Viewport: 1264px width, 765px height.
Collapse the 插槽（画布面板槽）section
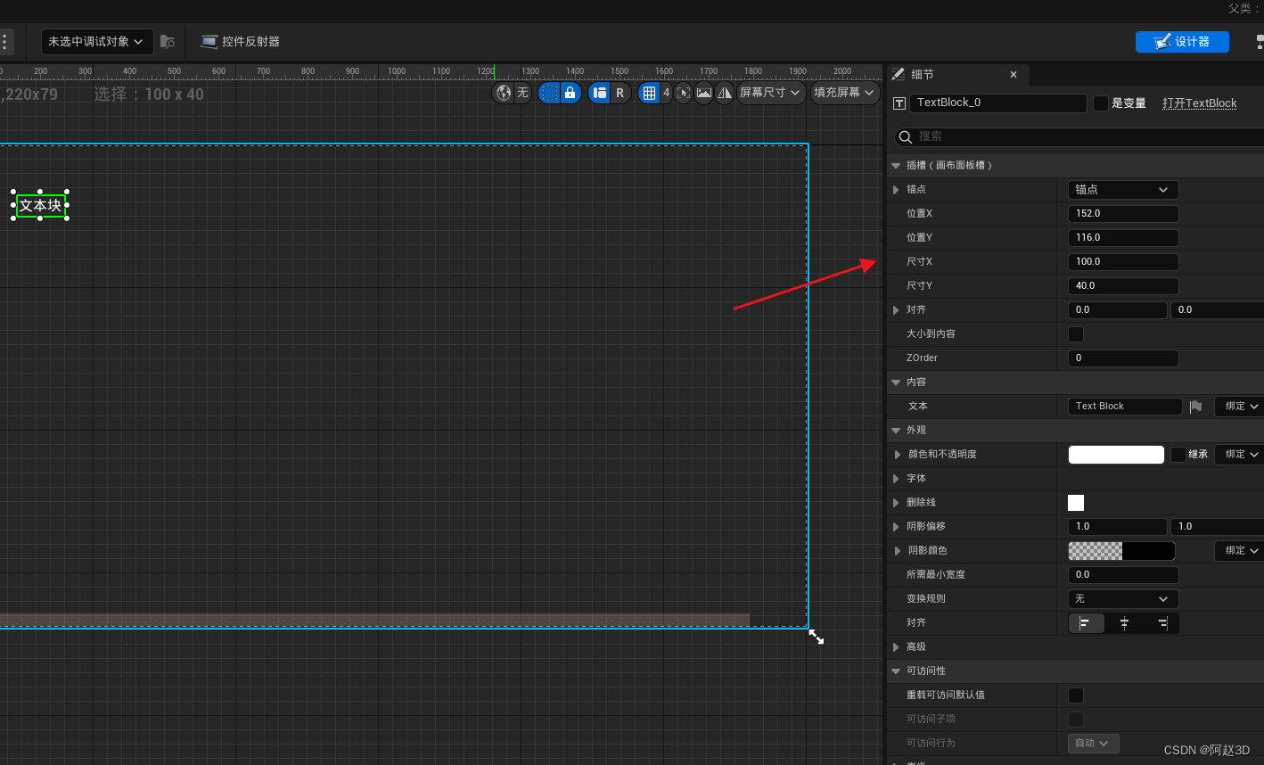(x=896, y=166)
